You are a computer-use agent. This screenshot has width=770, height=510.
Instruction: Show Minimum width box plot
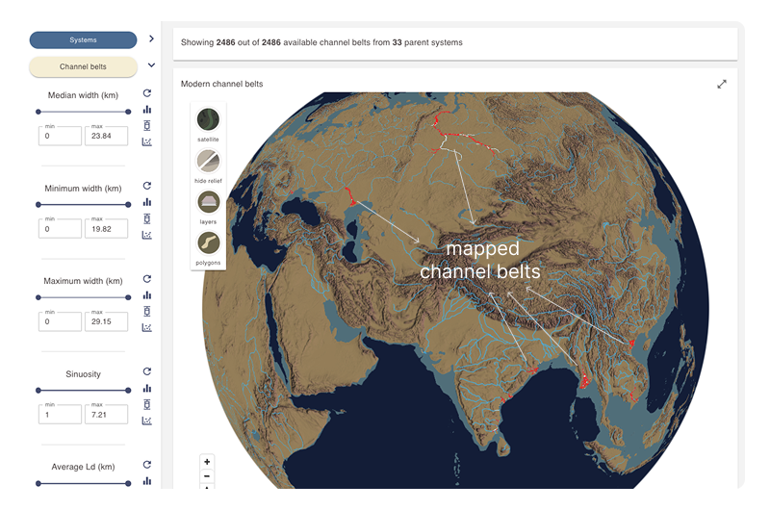click(x=147, y=218)
